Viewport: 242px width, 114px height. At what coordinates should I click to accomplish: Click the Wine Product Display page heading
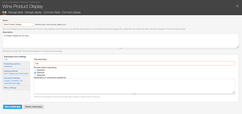click(x=23, y=7)
